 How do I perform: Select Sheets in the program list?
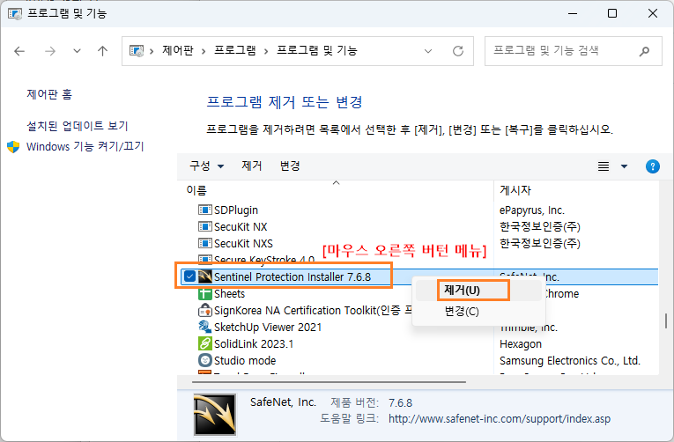pos(230,294)
